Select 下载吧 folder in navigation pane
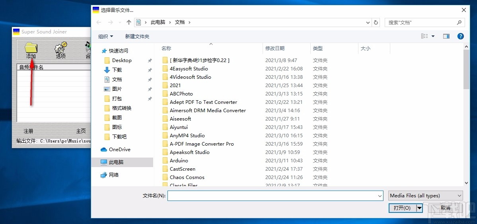 click(x=119, y=136)
